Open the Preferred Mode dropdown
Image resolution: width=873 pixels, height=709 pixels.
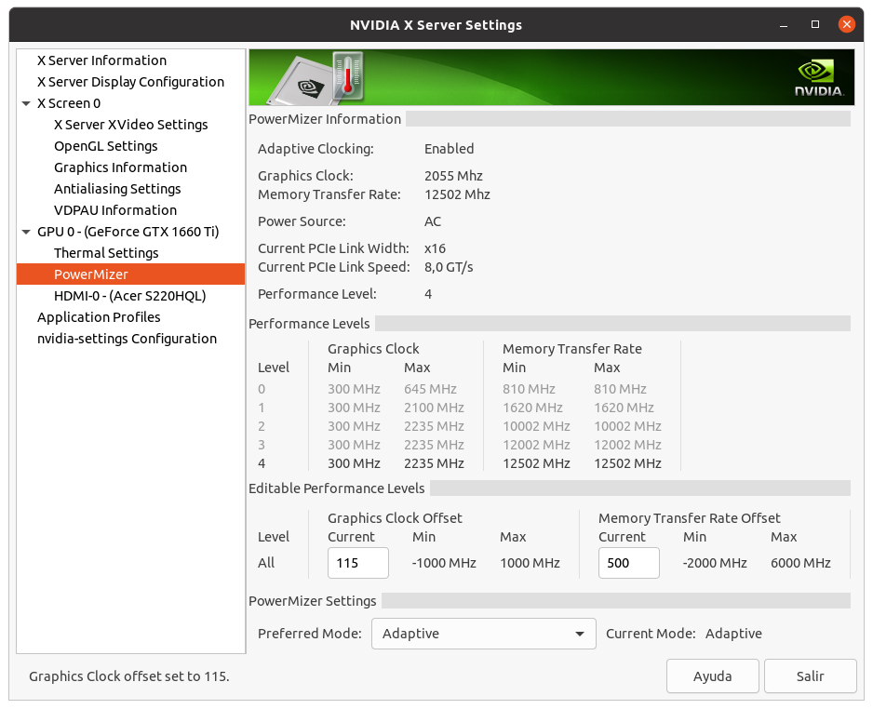(483, 634)
